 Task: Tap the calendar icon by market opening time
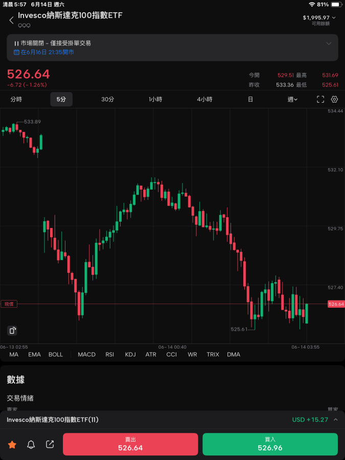tap(16, 53)
